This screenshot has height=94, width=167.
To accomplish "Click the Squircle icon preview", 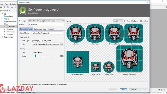I will [95, 33].
